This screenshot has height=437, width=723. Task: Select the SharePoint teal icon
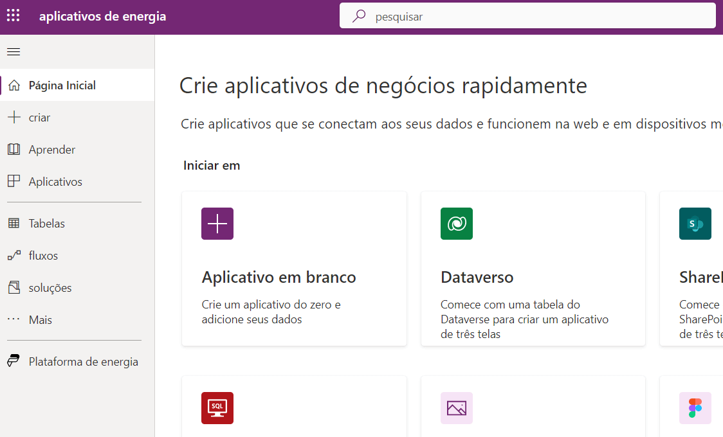click(695, 224)
